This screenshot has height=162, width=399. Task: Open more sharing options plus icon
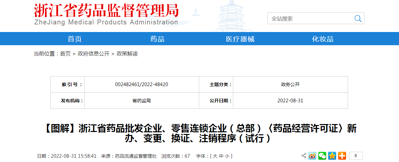pyautogui.click(x=342, y=156)
